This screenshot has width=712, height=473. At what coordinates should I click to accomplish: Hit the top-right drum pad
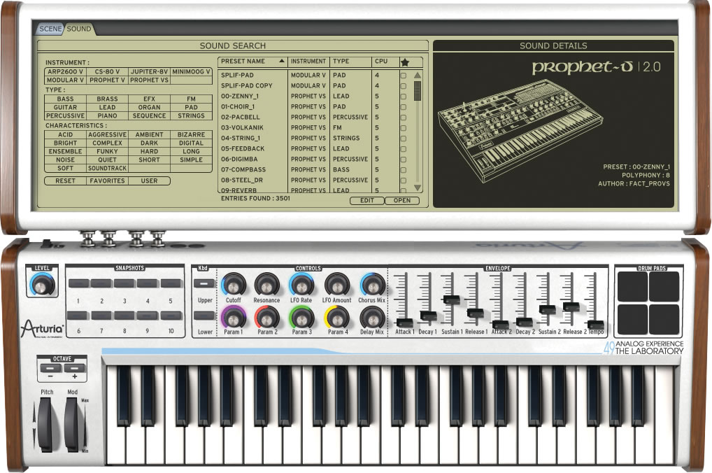664,287
